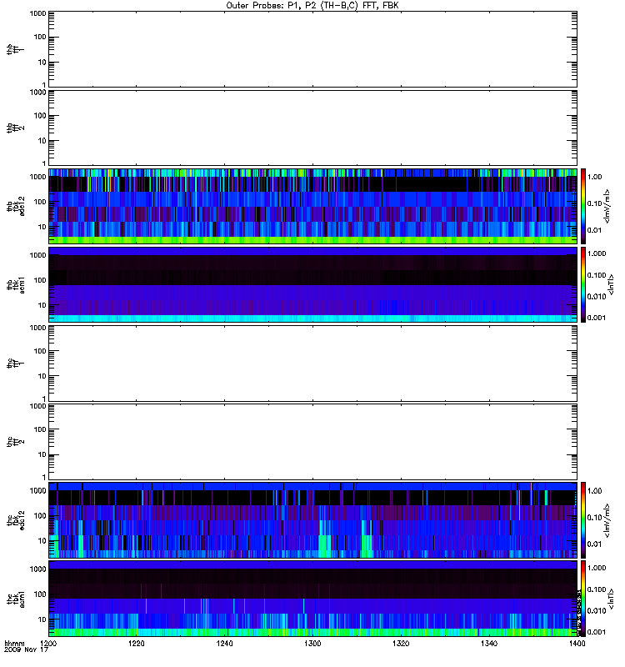
Task: Click the 100 y-axis label of thc fbk edc12 panel
Action: (x=40, y=515)
